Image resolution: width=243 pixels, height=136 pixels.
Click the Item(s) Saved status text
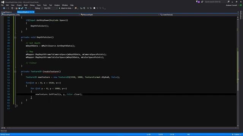tap(5, 134)
